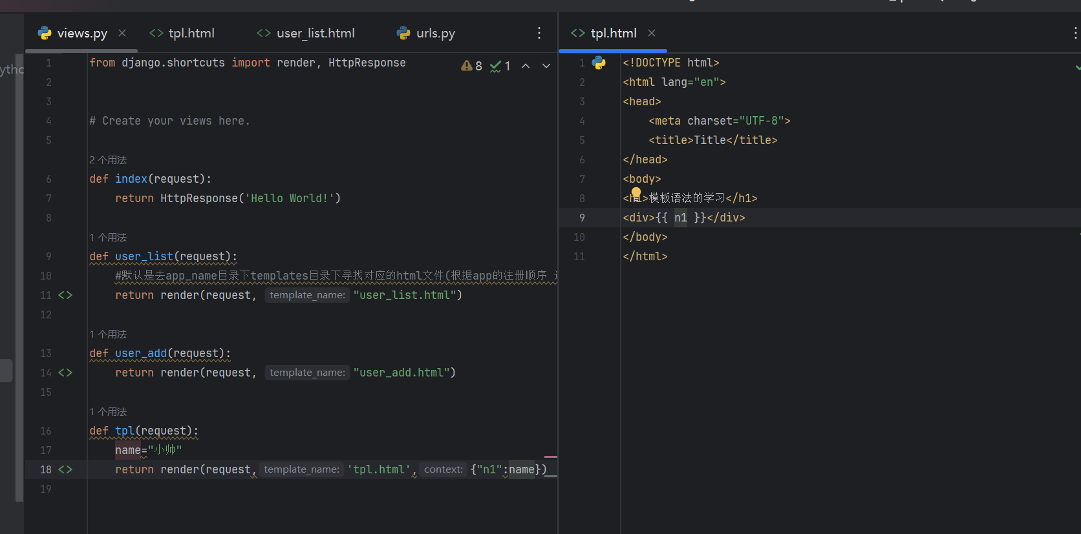This screenshot has width=1081, height=534.
Task: Click HttpResponse in the import line
Action: tap(367, 63)
